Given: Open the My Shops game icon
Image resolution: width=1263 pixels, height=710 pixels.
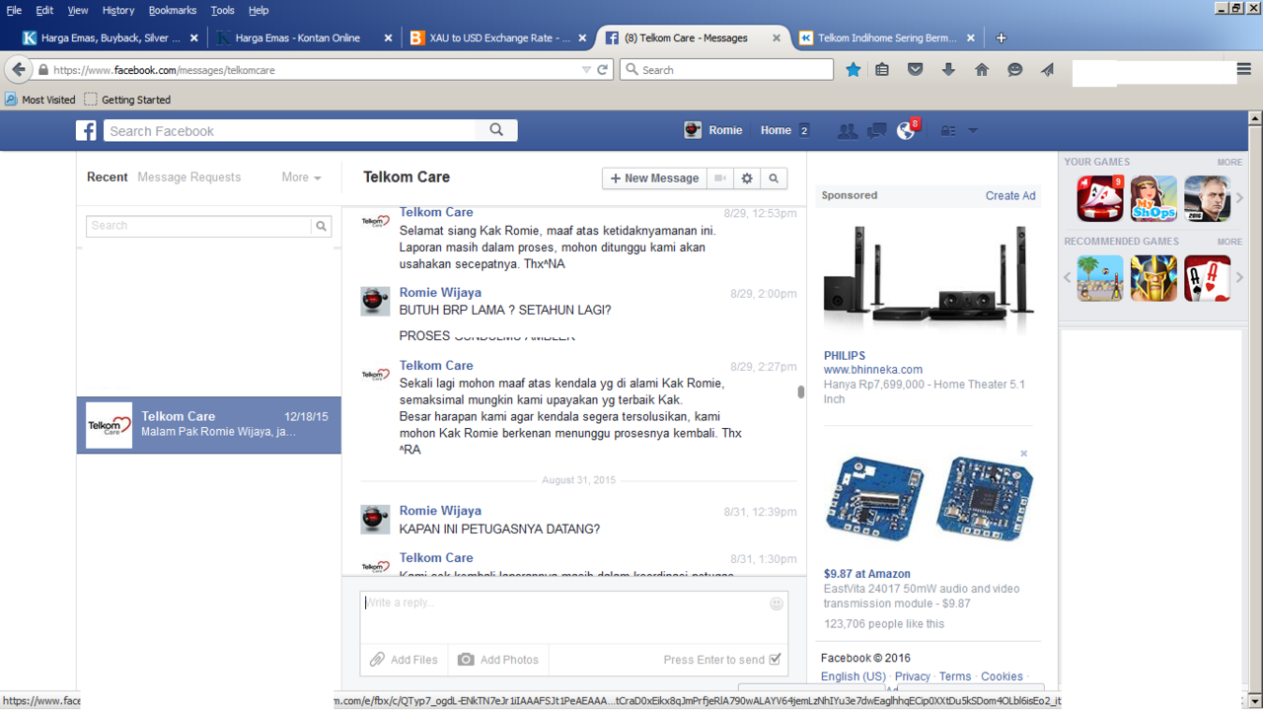Looking at the screenshot, I should click(x=1153, y=198).
